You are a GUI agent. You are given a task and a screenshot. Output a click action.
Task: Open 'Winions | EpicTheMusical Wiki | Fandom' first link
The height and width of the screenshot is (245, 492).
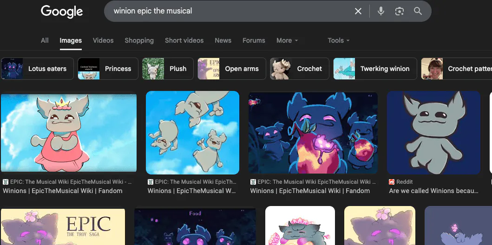pyautogui.click(x=62, y=191)
